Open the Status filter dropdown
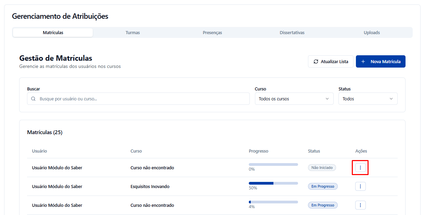Image resolution: width=424 pixels, height=215 pixels. [x=368, y=99]
